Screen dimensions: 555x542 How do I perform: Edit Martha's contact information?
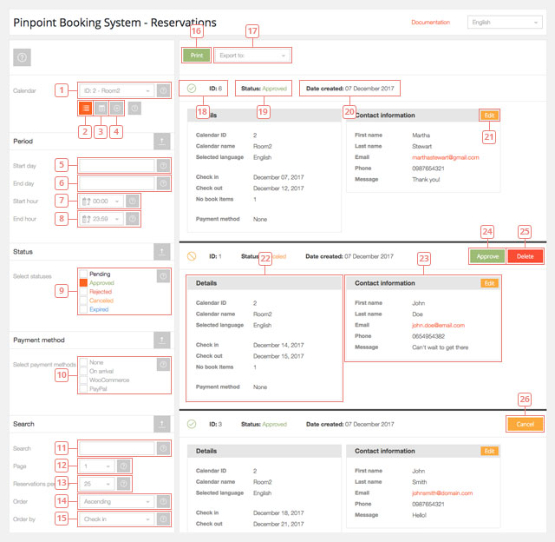(x=489, y=116)
